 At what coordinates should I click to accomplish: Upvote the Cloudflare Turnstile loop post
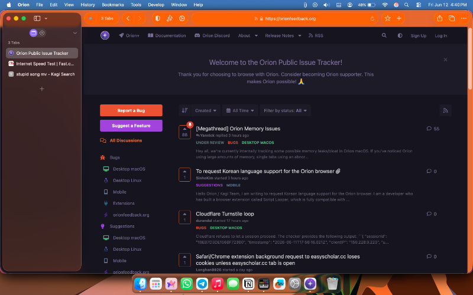point(184,217)
